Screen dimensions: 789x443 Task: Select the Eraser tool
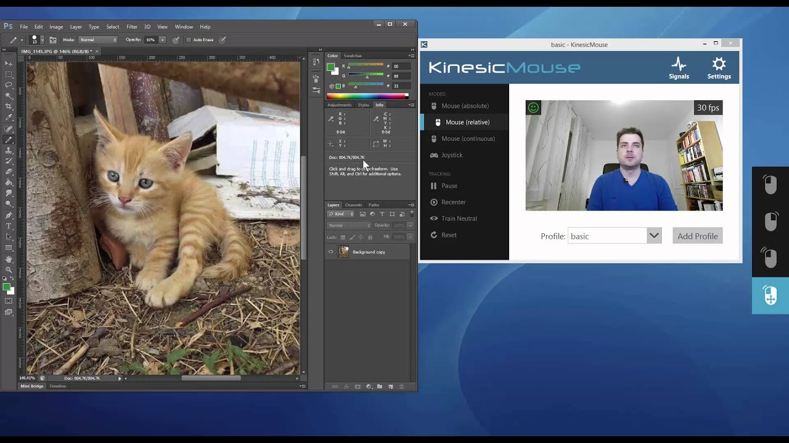click(9, 170)
